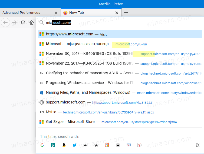This screenshot has height=154, width=204.
Task: Open blogs.technet.microsoft.com/srd/2017 URL
Action: 171,73
